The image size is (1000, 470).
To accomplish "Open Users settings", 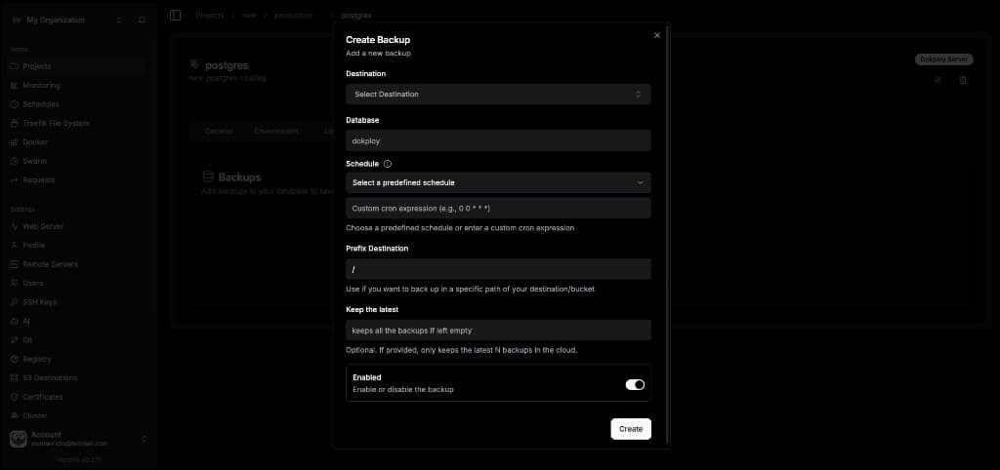I will point(76,283).
